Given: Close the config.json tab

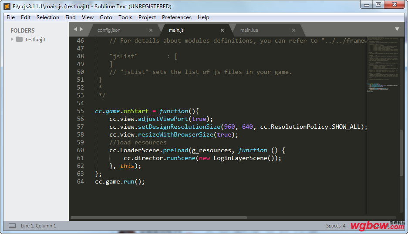Looking at the screenshot, I should [x=151, y=30].
